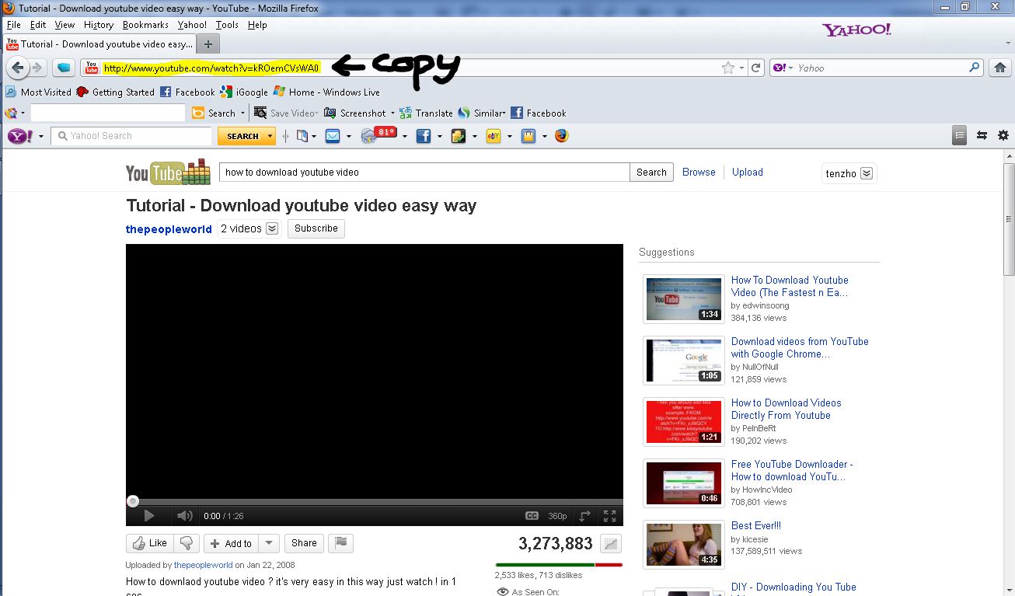The width and height of the screenshot is (1015, 596).
Task: Show video statistics chart icon
Action: [x=611, y=544]
